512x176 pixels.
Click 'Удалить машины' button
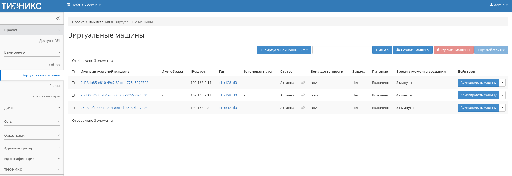453,50
